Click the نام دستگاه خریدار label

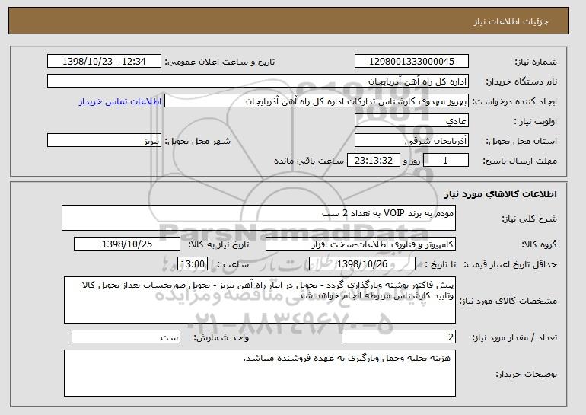click(x=521, y=81)
